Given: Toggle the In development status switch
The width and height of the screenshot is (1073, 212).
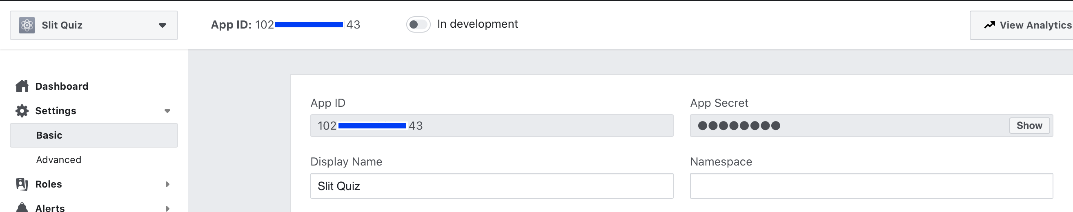Looking at the screenshot, I should click(418, 24).
